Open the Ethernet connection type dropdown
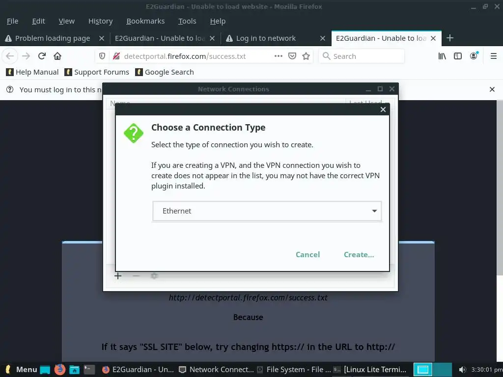The height and width of the screenshot is (377, 503). click(267, 211)
